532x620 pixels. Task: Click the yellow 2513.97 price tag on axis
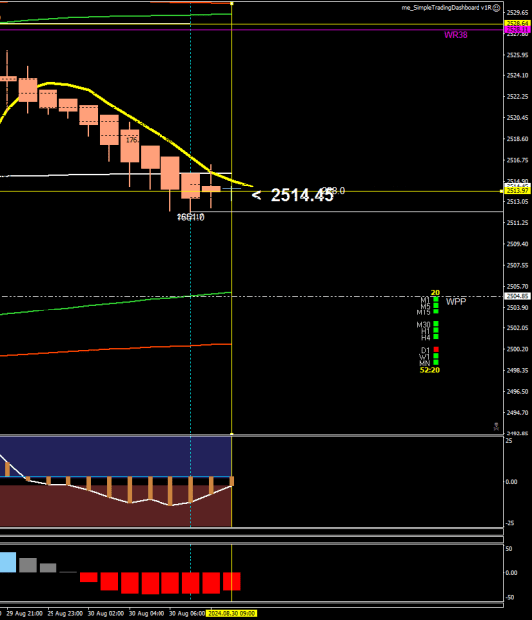pyautogui.click(x=517, y=191)
